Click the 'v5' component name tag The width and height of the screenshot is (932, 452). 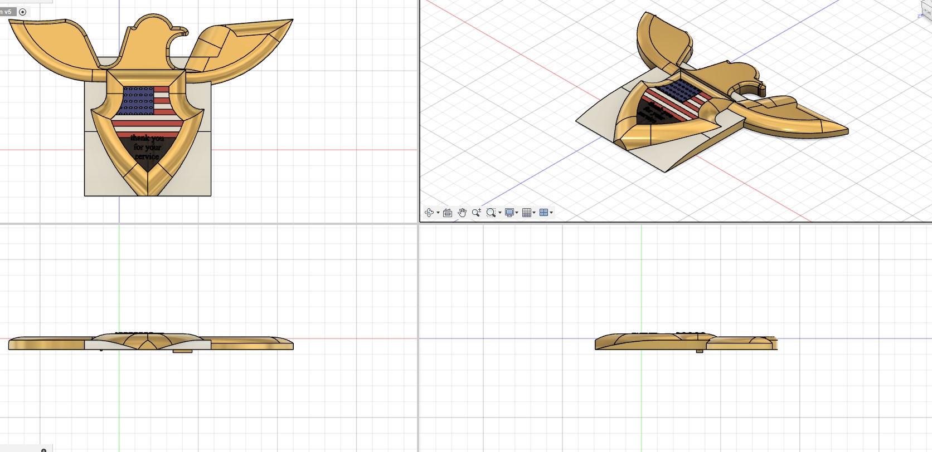8,12
